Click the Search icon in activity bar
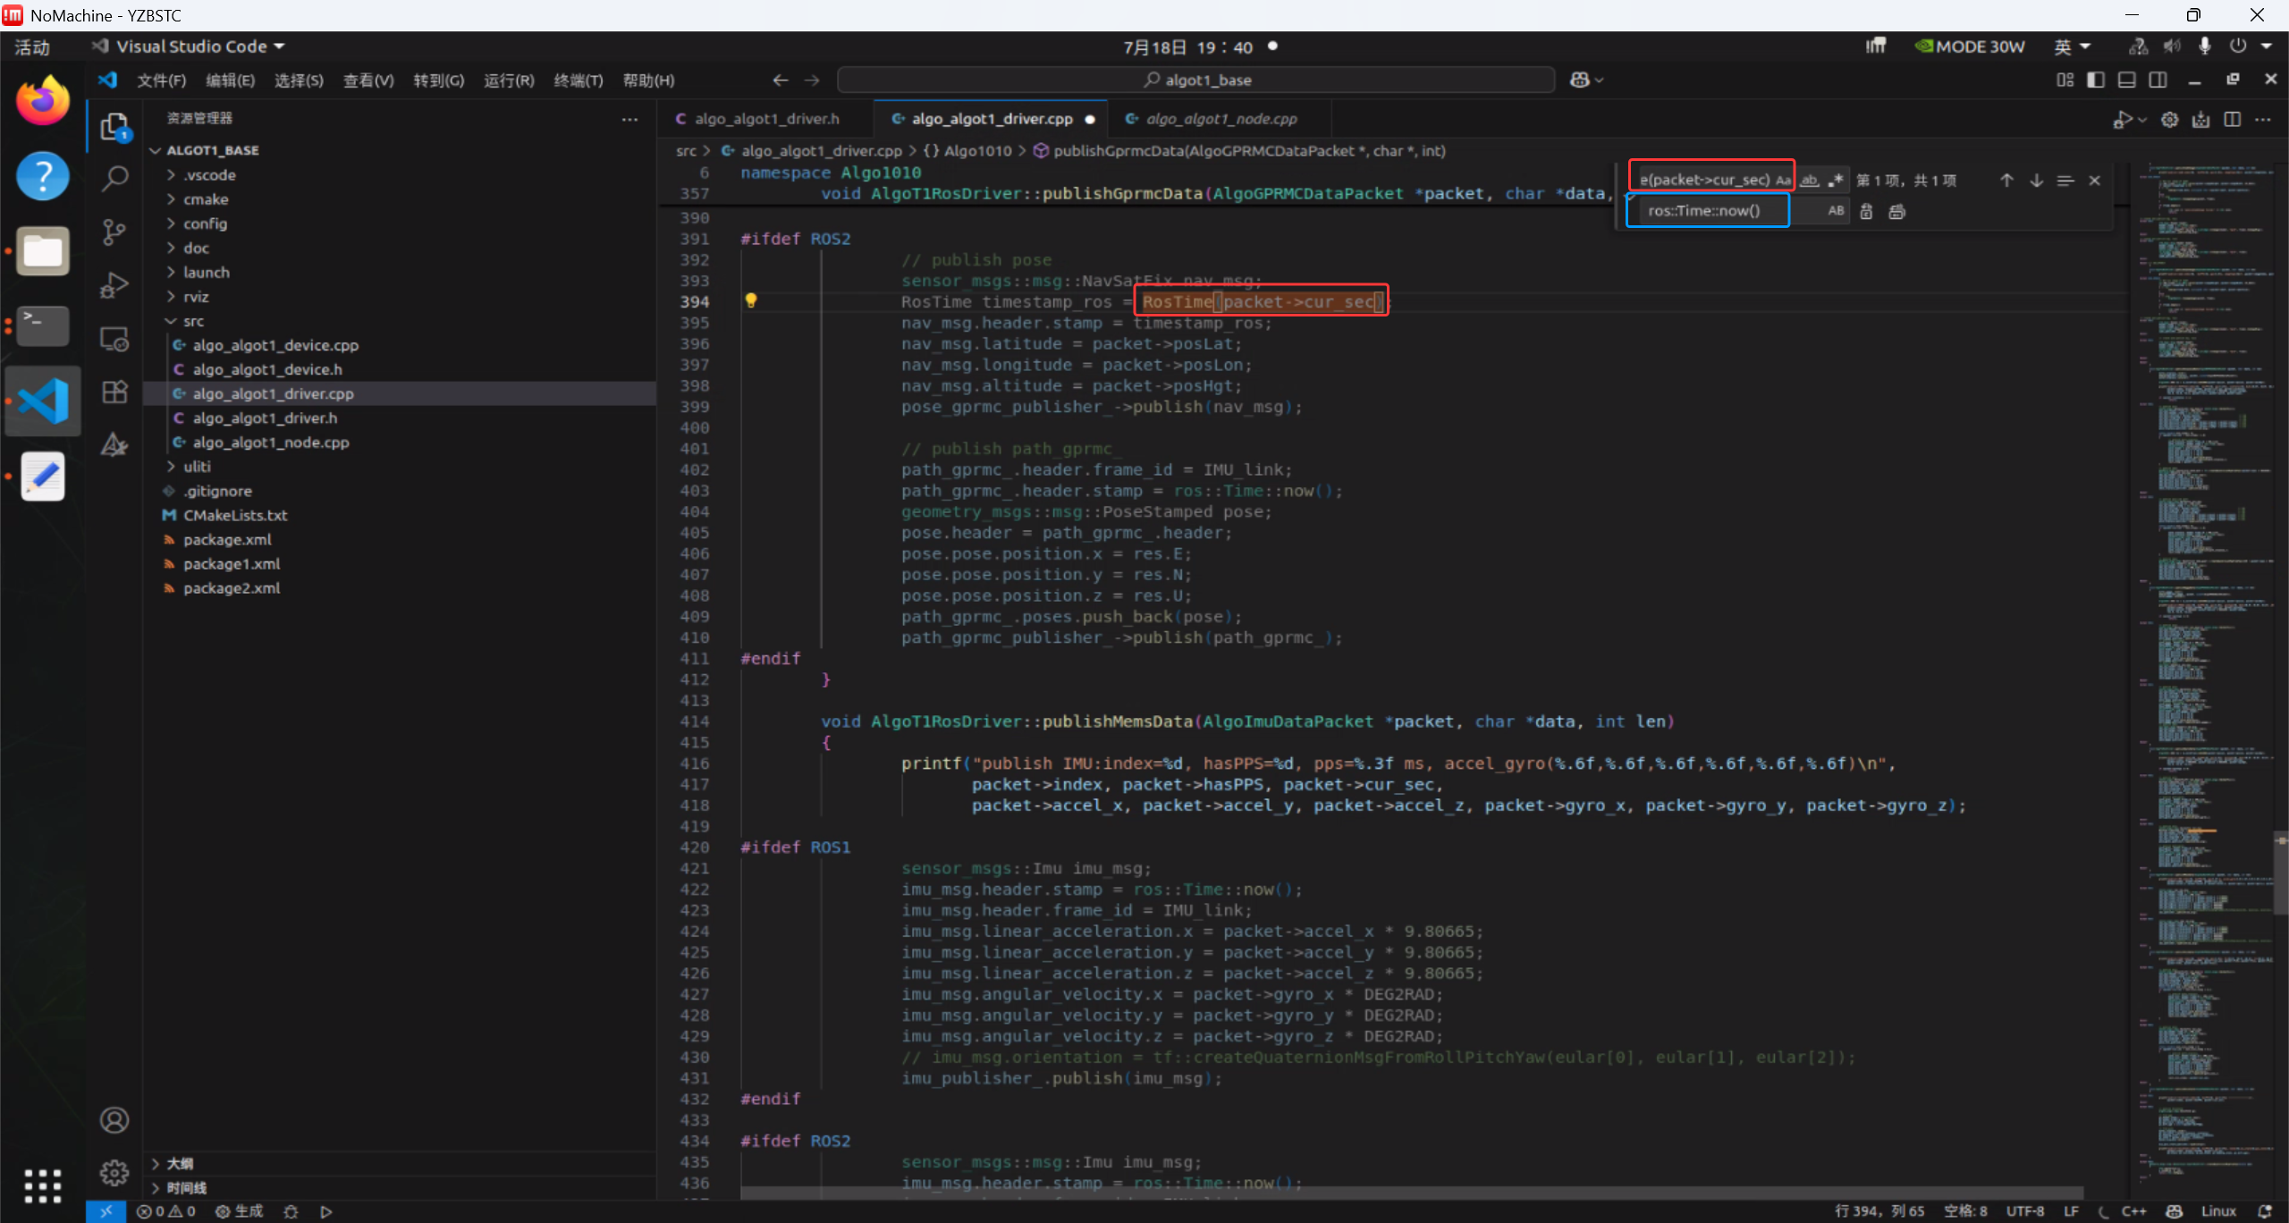Image resolution: width=2289 pixels, height=1223 pixels. click(114, 179)
